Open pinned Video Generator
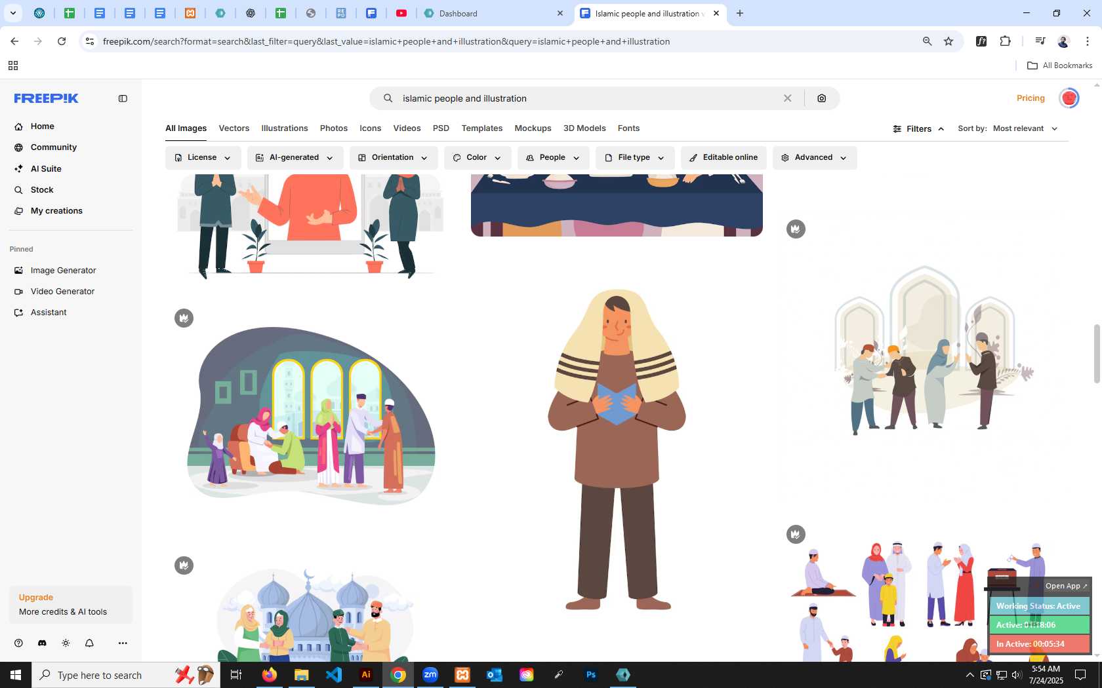The image size is (1102, 688). (62, 292)
